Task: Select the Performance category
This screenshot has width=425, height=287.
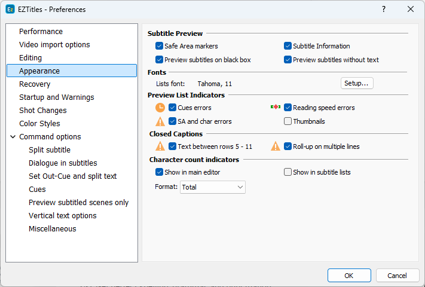Action: coord(41,32)
